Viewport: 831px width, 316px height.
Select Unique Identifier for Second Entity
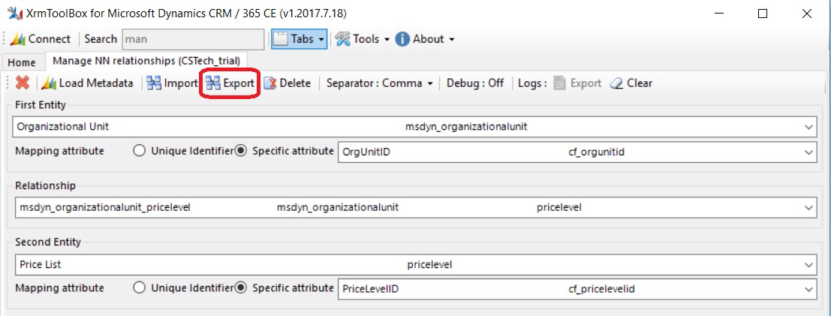tap(183, 288)
